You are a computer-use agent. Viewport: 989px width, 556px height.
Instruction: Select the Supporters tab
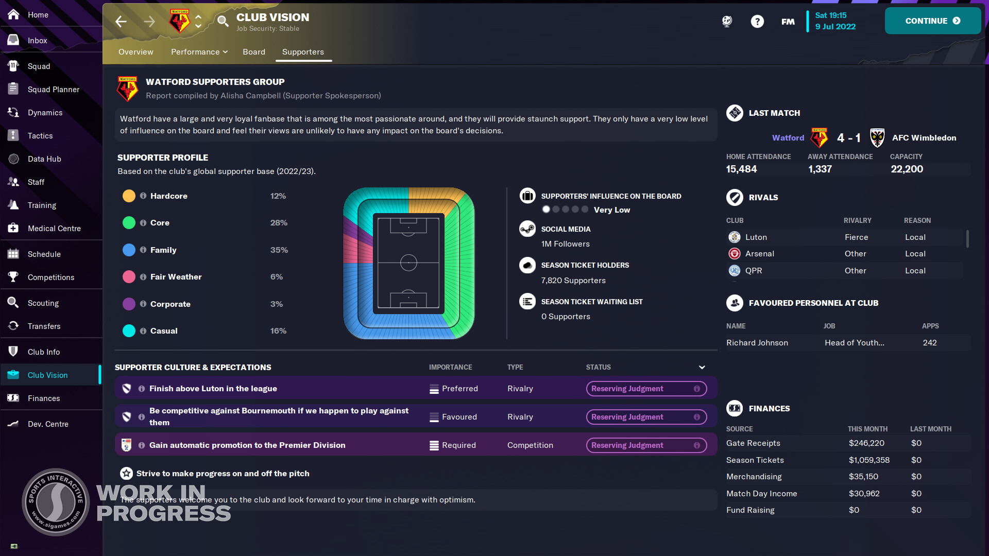tap(303, 51)
